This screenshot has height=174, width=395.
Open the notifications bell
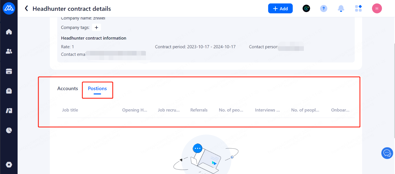tap(341, 8)
